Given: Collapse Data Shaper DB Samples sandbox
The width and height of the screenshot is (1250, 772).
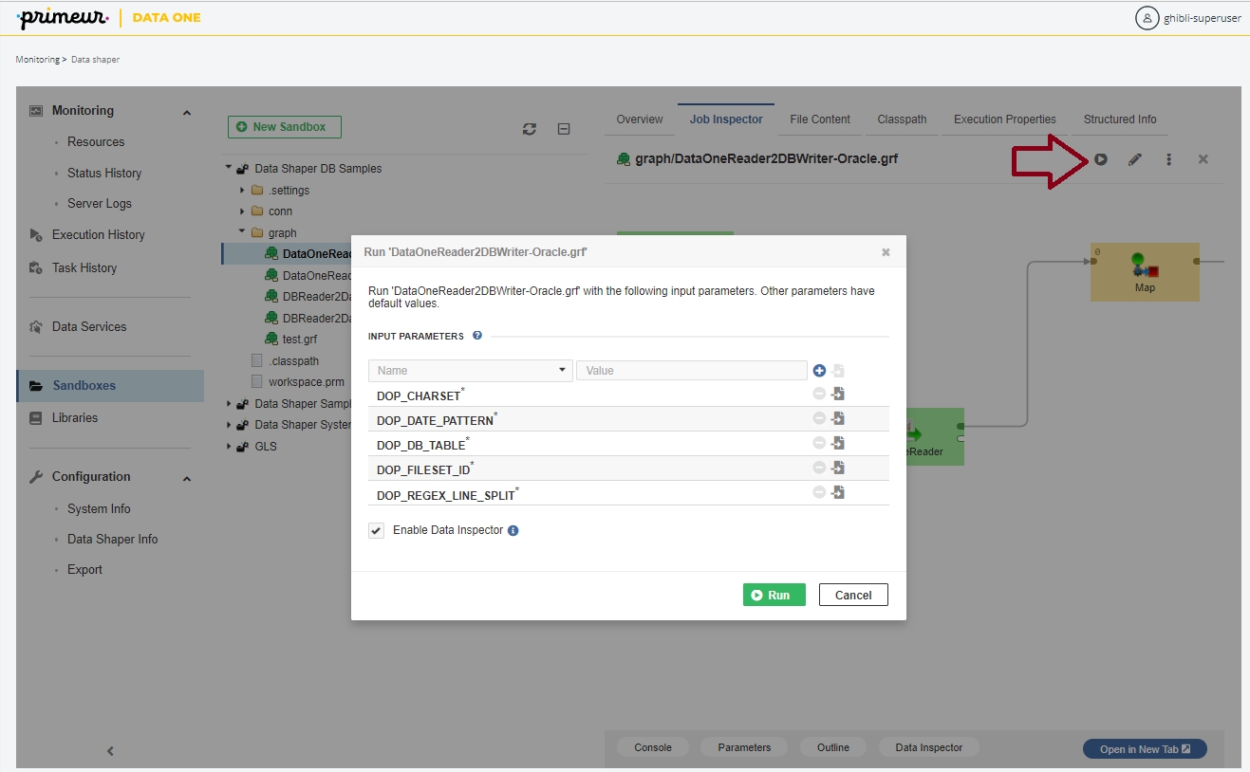Looking at the screenshot, I should pyautogui.click(x=229, y=168).
